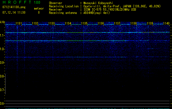This screenshot has width=172, height=109.
Task: Click the date stamp 07.12.14 11:30
Action: pos(14,13)
